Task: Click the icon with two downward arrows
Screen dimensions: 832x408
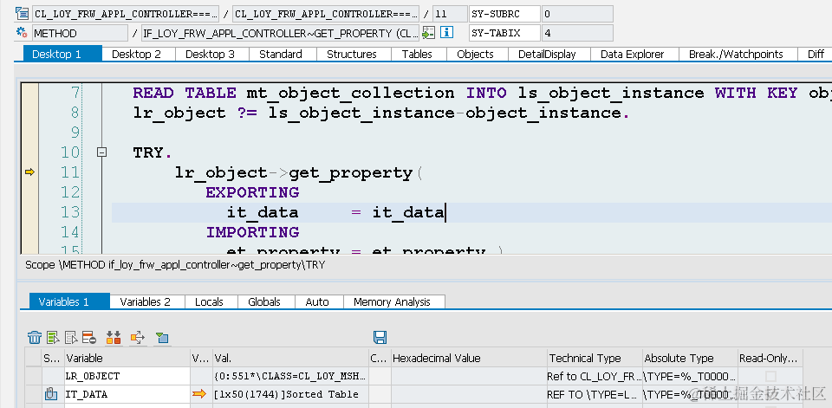Action: 114,337
